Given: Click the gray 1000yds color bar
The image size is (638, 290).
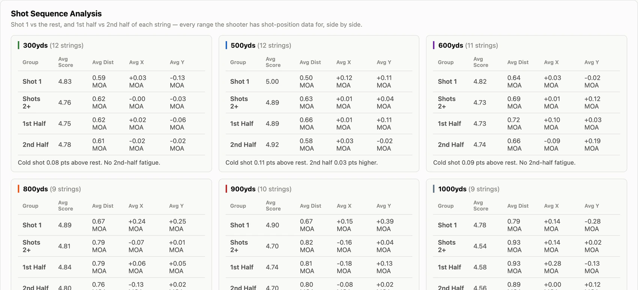Looking at the screenshot, I should (434, 189).
